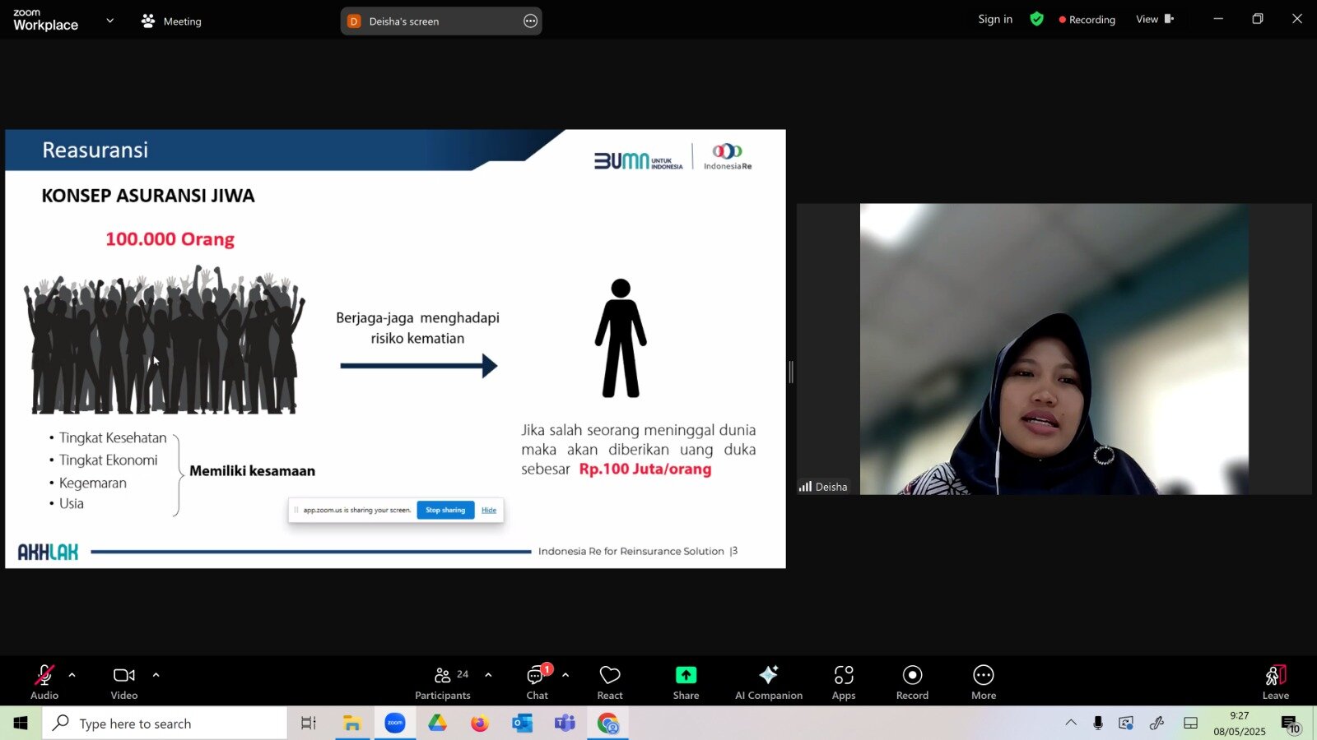Open the Windows Start menu
The height and width of the screenshot is (740, 1317).
(x=21, y=724)
